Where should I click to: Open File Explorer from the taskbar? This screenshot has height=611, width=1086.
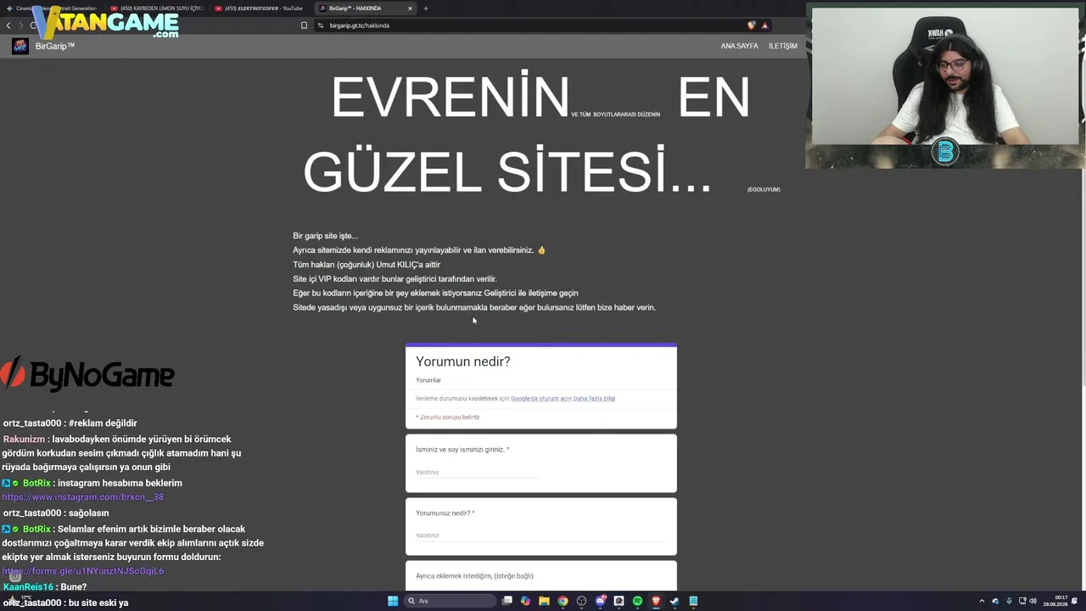(544, 601)
